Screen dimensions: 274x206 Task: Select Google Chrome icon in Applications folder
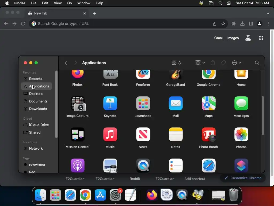208,75
